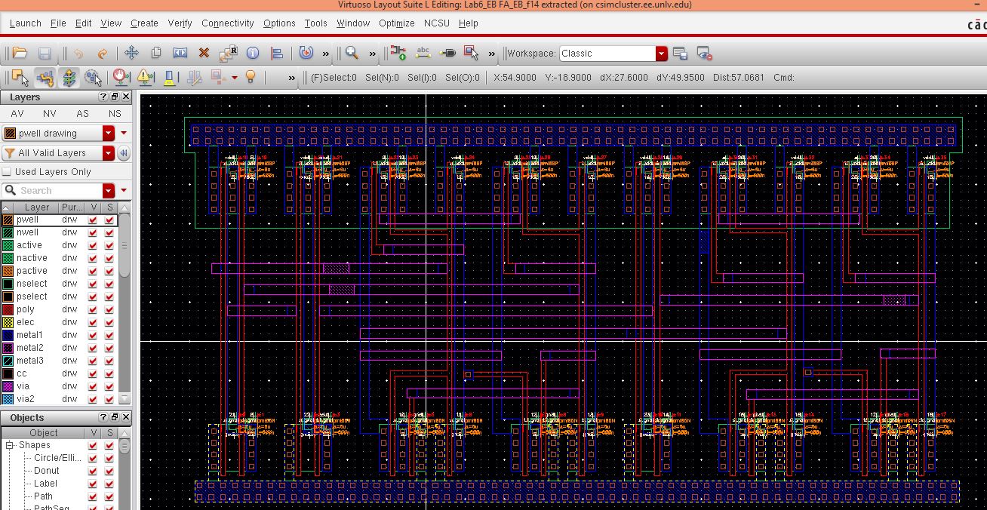
Task: Open the Workspace Classic dropdown
Action: [662, 54]
